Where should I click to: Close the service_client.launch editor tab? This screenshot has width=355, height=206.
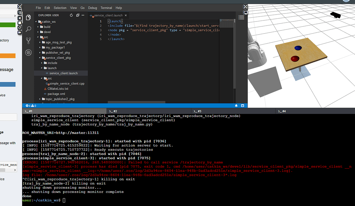[126, 15]
